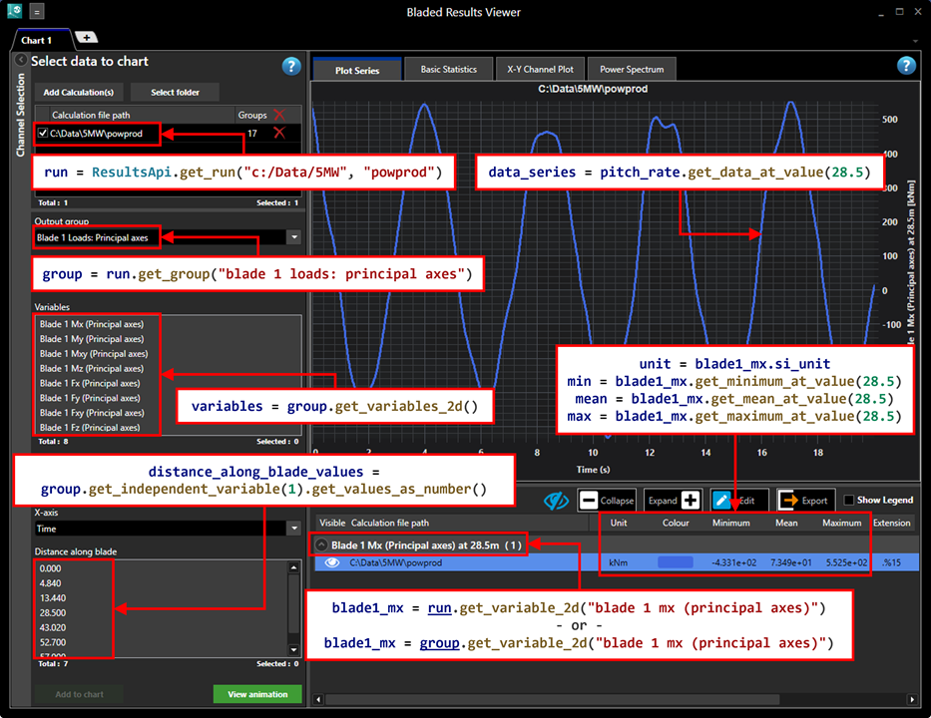Enable the Show Legend checkbox

(x=849, y=500)
